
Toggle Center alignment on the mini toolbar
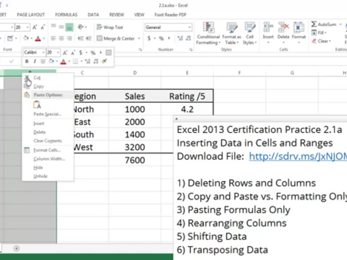[x=43, y=61]
